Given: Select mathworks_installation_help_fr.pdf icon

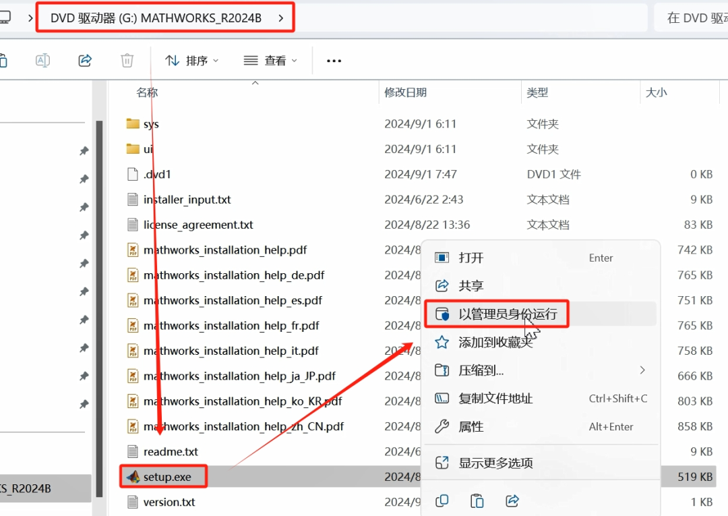Looking at the screenshot, I should tap(133, 325).
